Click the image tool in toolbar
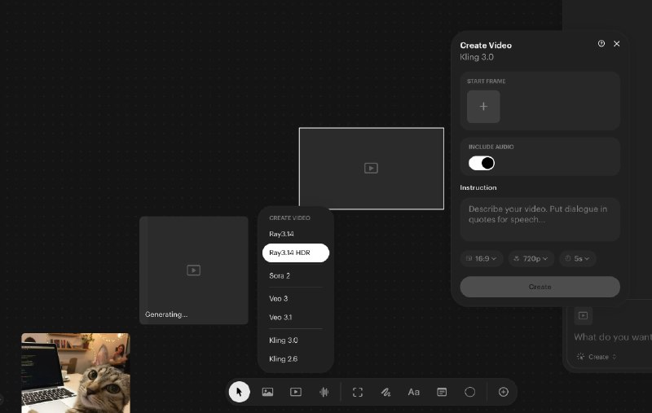Image resolution: width=652 pixels, height=413 pixels. (x=267, y=392)
